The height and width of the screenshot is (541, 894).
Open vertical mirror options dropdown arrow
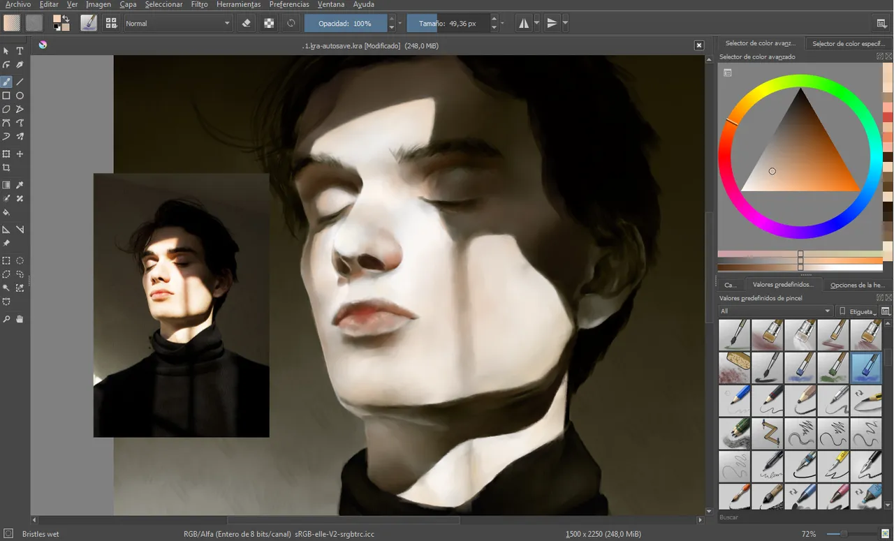click(x=564, y=23)
